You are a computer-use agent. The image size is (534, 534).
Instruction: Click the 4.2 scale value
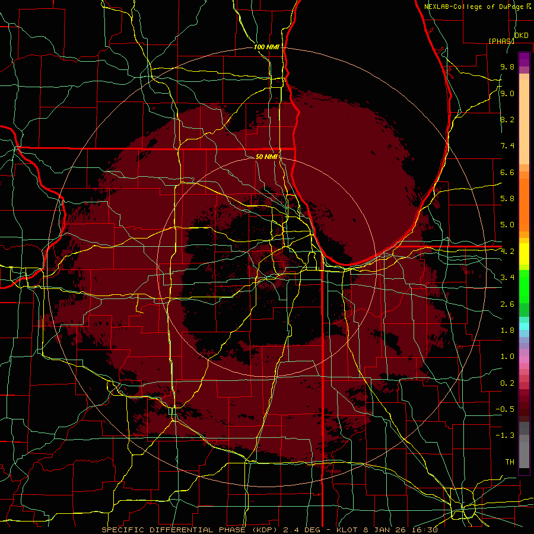[507, 252]
